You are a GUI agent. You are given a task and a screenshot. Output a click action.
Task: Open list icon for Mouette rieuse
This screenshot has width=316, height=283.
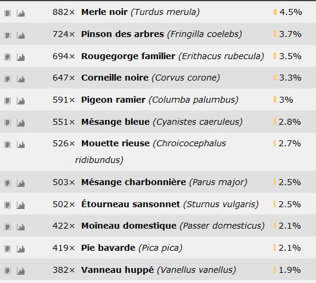(x=8, y=144)
